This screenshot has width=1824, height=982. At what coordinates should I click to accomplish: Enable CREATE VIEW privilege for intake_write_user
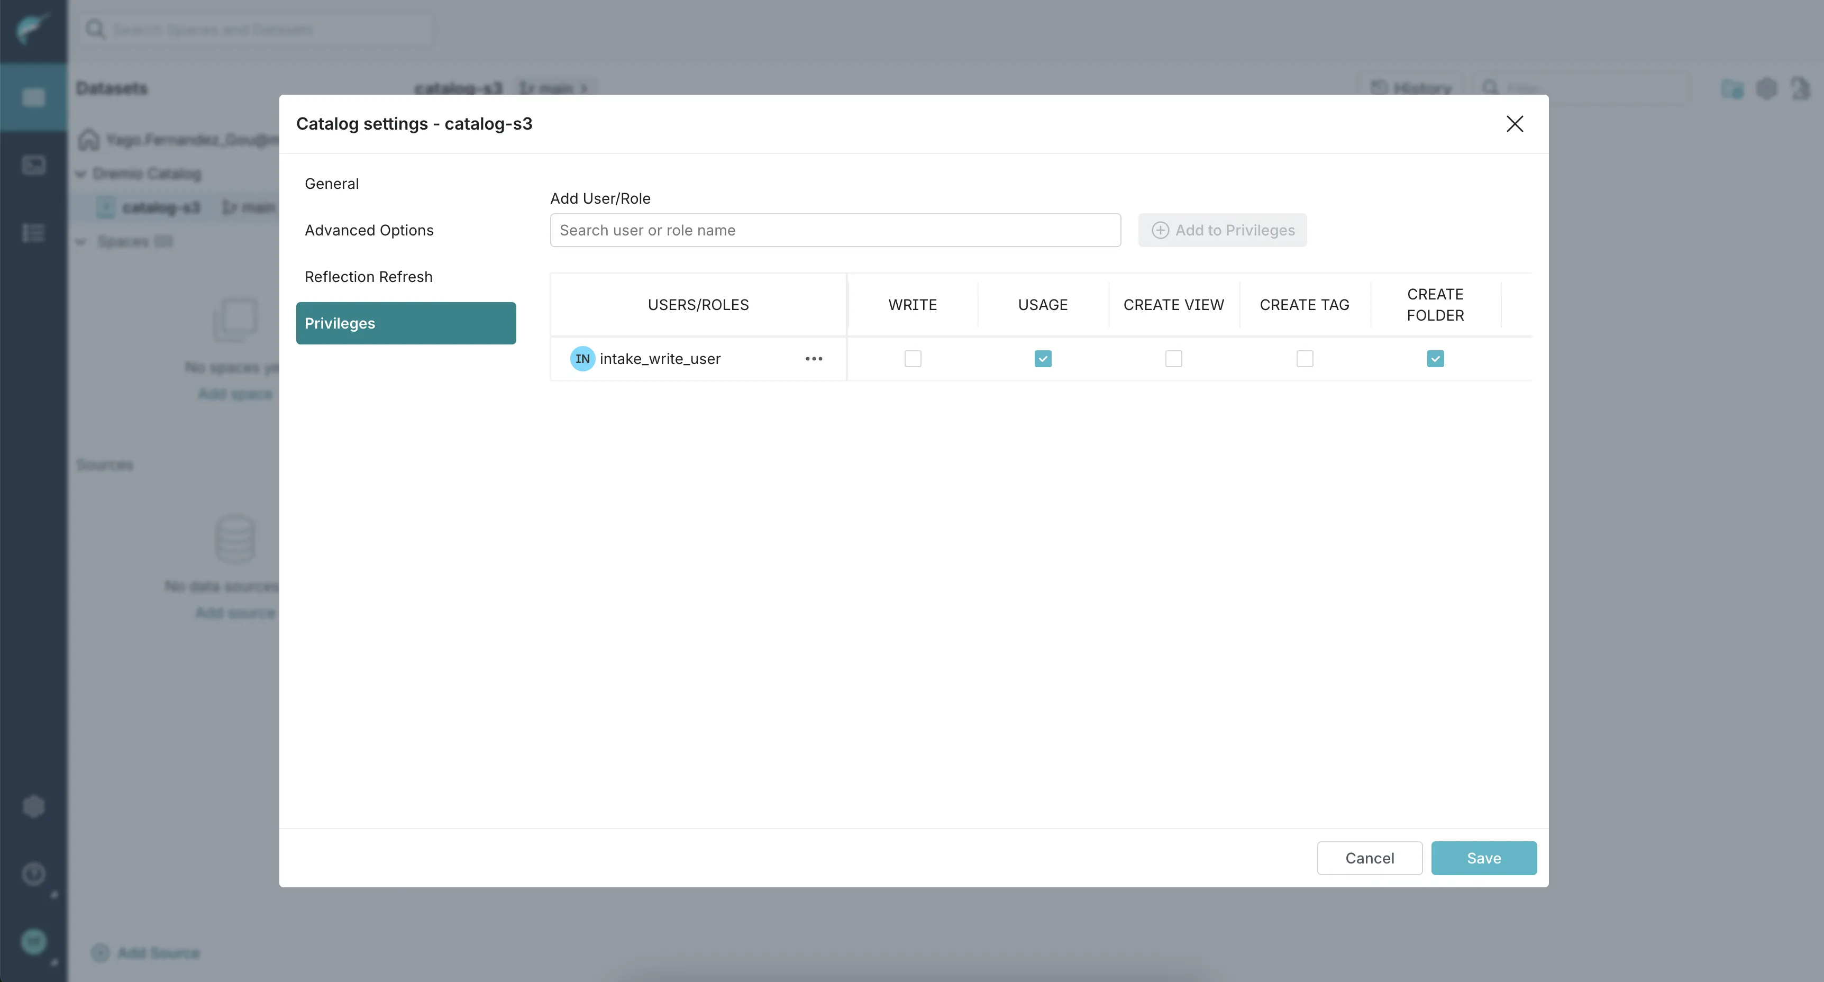click(x=1173, y=359)
